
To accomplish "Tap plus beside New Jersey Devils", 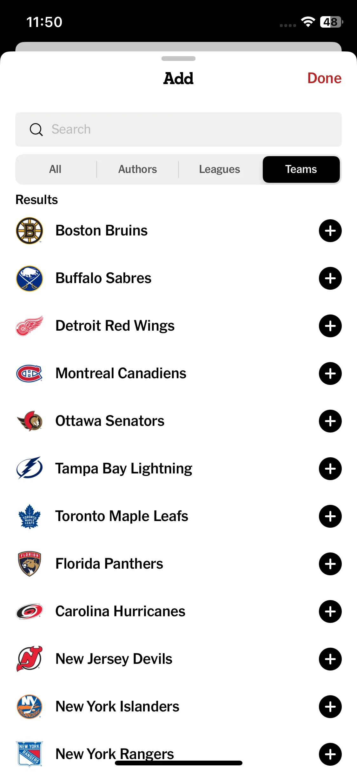I will [330, 659].
